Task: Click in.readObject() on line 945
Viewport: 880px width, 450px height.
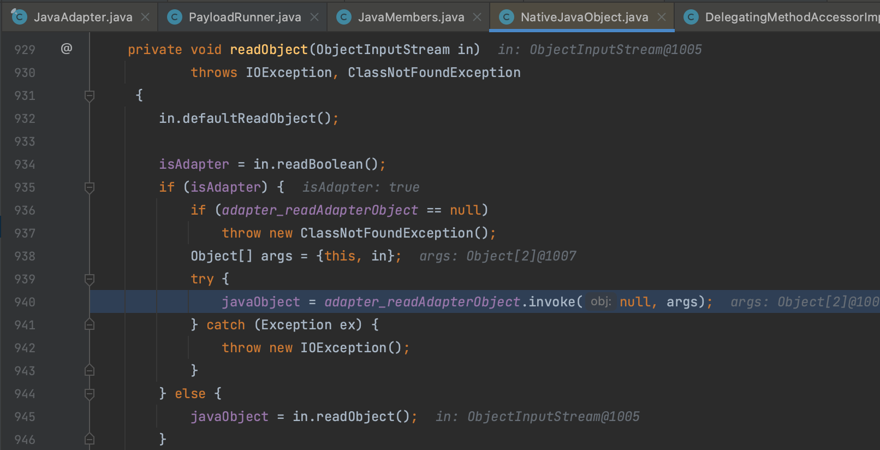Action: pos(351,417)
